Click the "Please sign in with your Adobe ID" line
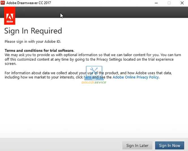 (x=33, y=42)
